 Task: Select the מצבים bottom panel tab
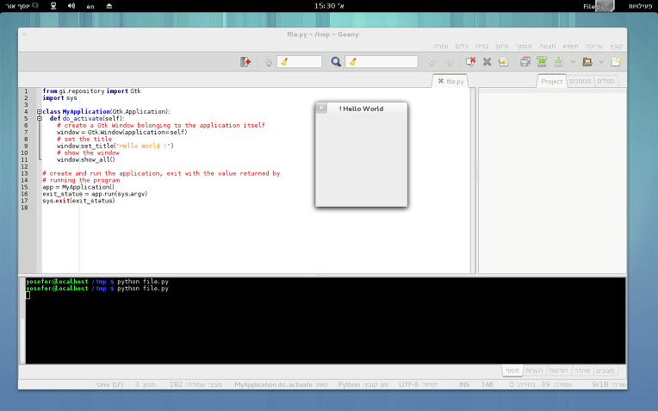[x=605, y=371]
